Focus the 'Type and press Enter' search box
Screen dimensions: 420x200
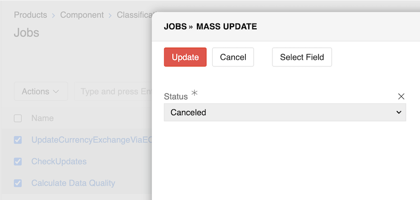coord(113,91)
